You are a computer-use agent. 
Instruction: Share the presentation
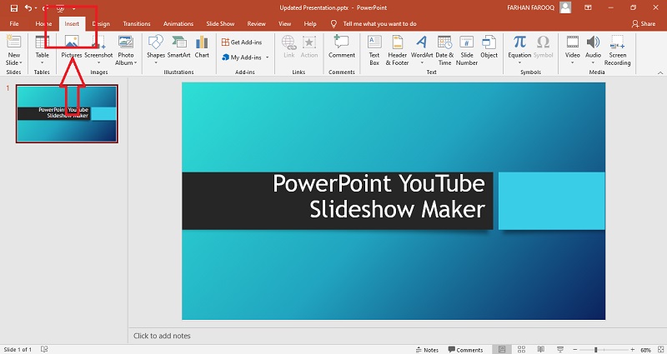click(x=643, y=24)
